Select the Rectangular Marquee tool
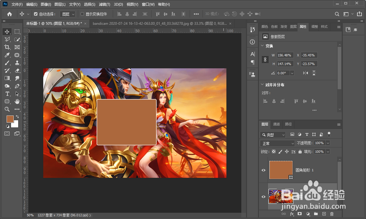 17,32
